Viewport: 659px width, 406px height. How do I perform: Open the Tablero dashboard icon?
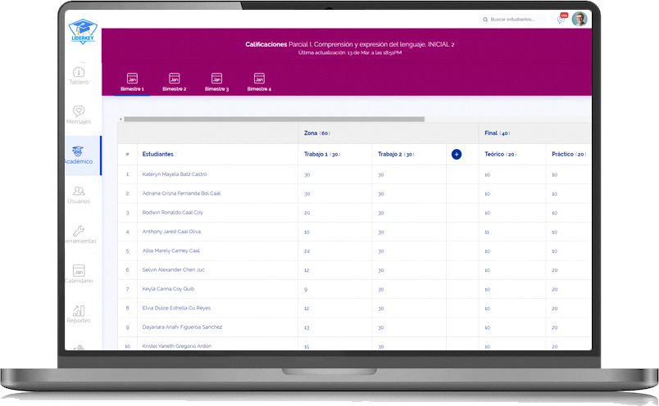(79, 72)
